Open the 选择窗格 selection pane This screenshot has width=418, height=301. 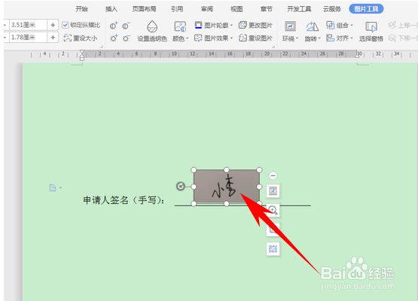tap(371, 32)
